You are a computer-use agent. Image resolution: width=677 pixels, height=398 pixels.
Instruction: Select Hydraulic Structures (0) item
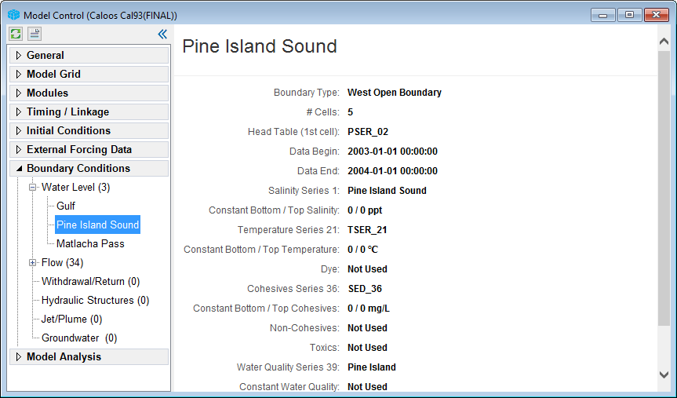(x=95, y=301)
